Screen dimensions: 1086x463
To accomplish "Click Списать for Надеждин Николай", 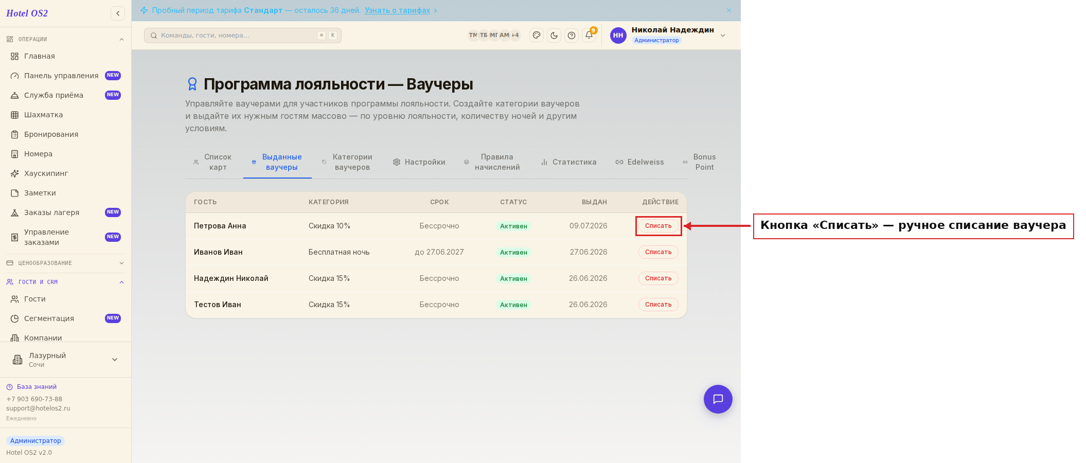I will [658, 278].
